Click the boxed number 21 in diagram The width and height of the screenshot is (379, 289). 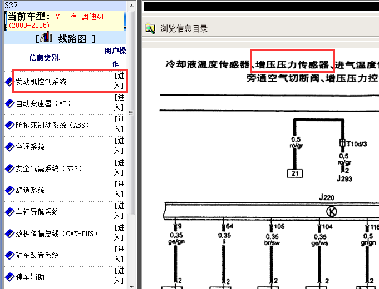(x=295, y=173)
